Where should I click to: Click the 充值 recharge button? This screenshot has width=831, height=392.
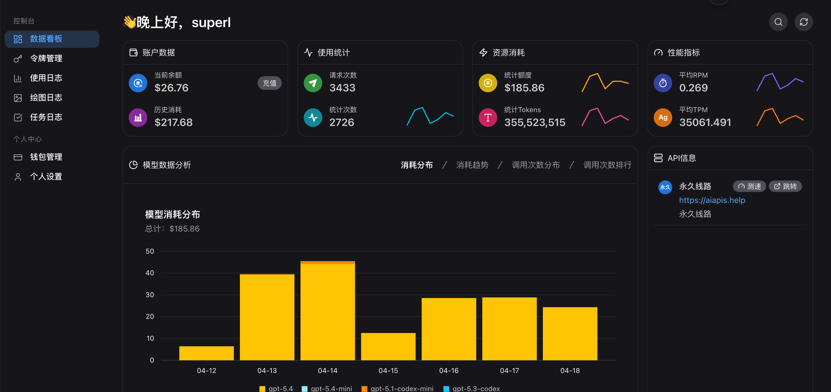[x=269, y=83]
